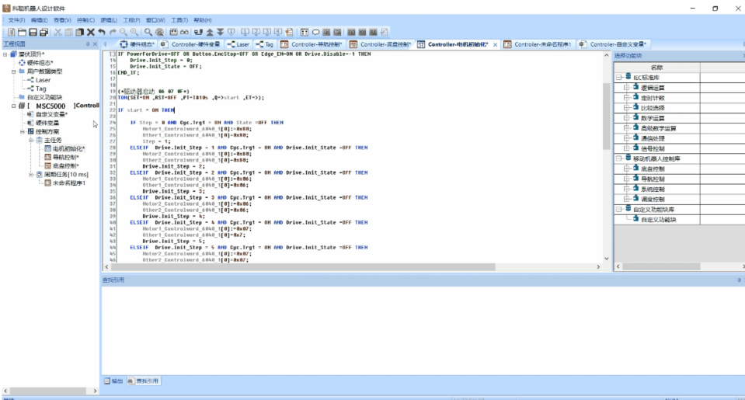Viewport: 745px width, 400px height.
Task: Click the binoculars monitor toolbar icon
Action: 184,33
